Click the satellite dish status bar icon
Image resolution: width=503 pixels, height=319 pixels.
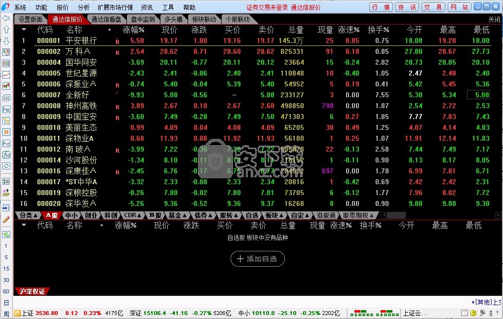coord(482,313)
